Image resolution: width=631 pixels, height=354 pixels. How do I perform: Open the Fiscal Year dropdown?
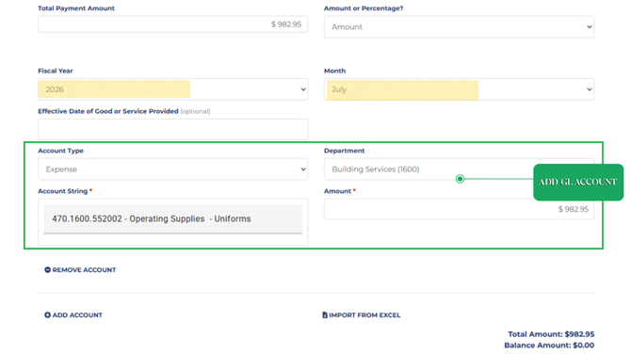[x=173, y=89]
